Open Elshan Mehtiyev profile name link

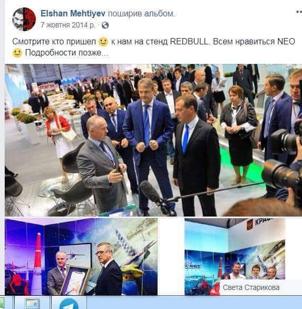coord(73,13)
